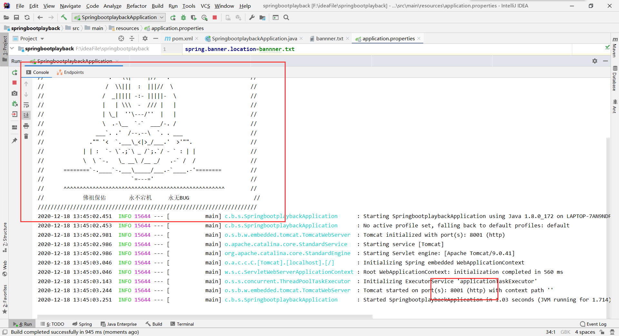Click the Synchronize refresh toolbar icon
This screenshot has height=336, width=619.
coord(27,17)
